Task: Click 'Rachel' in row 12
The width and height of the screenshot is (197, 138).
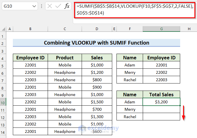Action: click(x=130, y=117)
